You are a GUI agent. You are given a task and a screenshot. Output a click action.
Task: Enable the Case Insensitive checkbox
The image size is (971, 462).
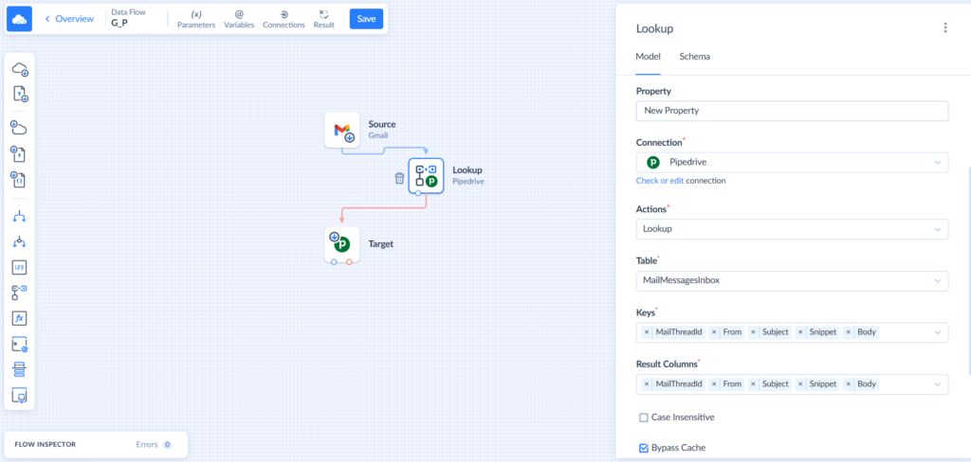coord(644,418)
